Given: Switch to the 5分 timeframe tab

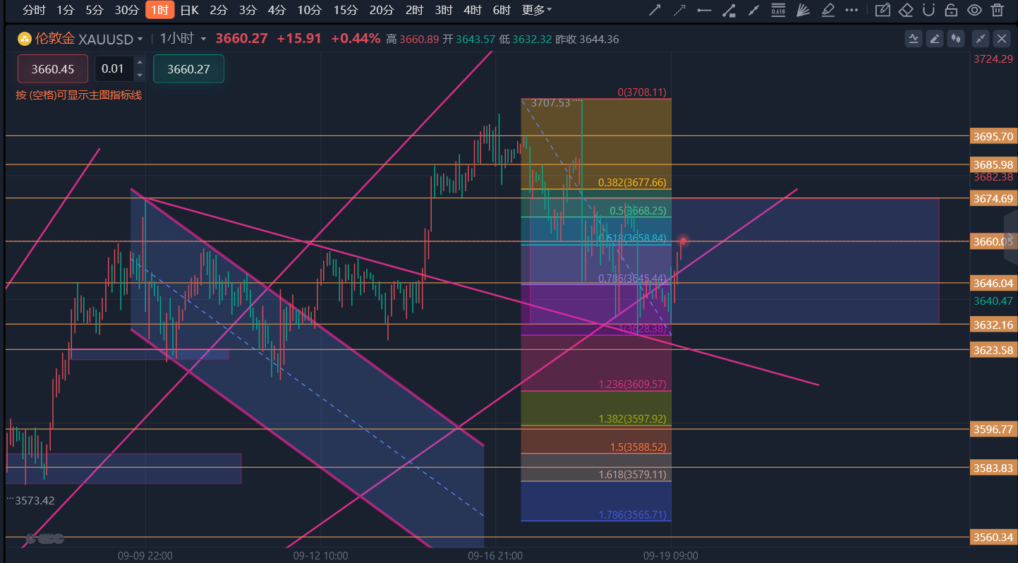Looking at the screenshot, I should 94,10.
